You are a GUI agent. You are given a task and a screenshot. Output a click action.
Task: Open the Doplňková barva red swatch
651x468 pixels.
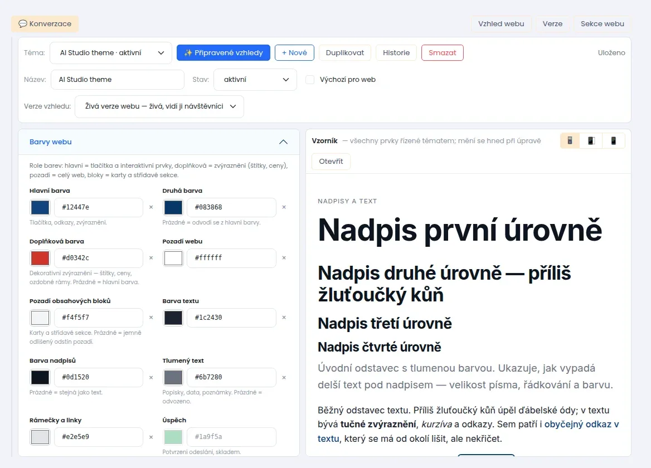click(x=40, y=258)
